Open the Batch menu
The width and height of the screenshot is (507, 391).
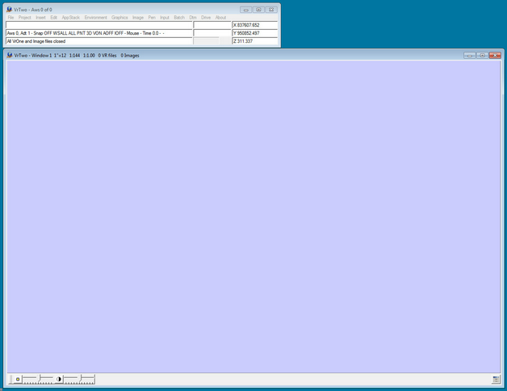click(179, 18)
